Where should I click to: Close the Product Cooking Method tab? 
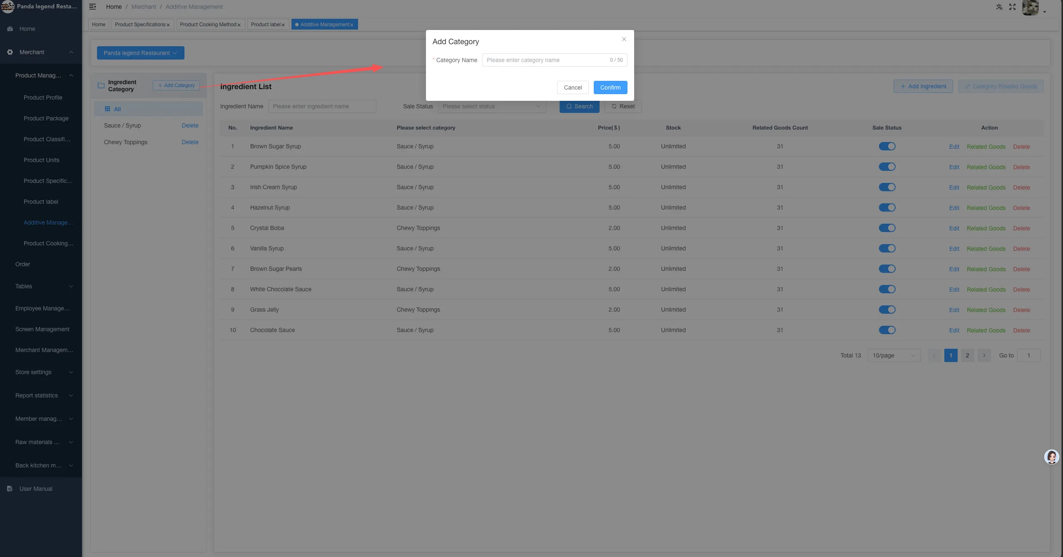tap(239, 25)
